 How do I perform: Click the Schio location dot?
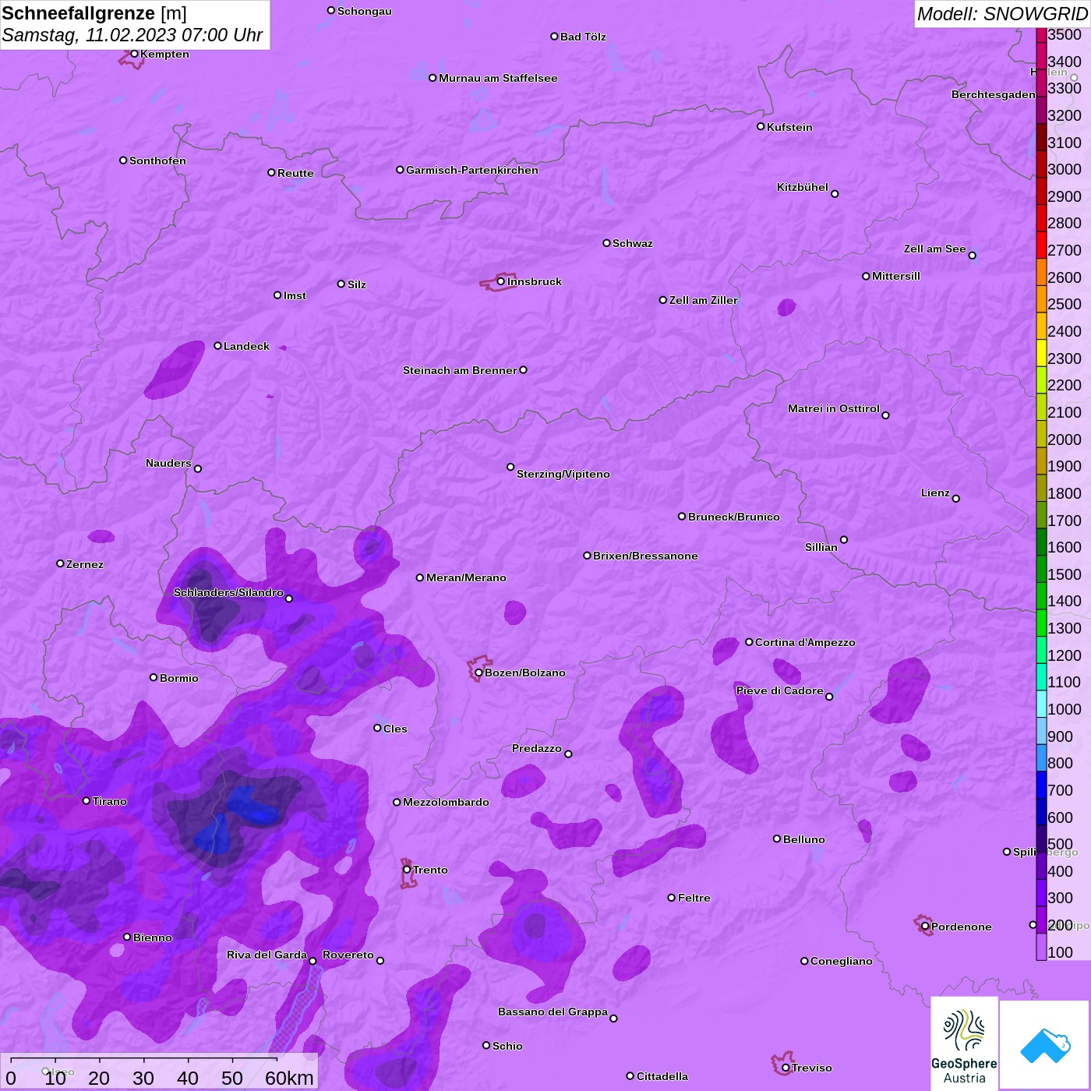[x=486, y=1045]
